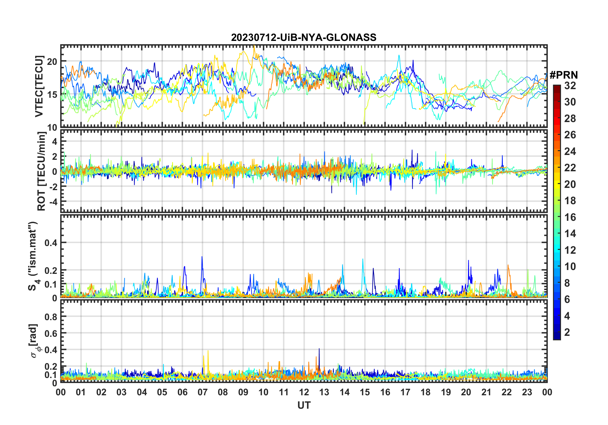Click the #PRN colorbar title
Screen dimensions: 608x425
[564, 75]
